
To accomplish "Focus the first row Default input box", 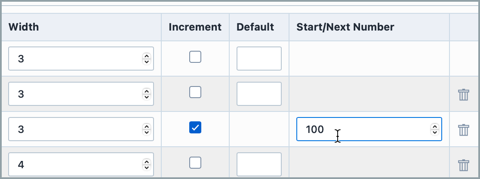I will pos(259,59).
